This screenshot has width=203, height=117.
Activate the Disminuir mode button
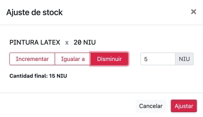coord(109,59)
